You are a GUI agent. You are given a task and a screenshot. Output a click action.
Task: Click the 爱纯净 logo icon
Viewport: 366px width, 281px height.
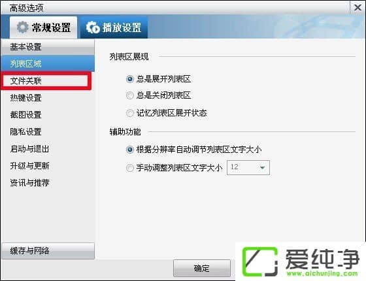[x=260, y=261]
